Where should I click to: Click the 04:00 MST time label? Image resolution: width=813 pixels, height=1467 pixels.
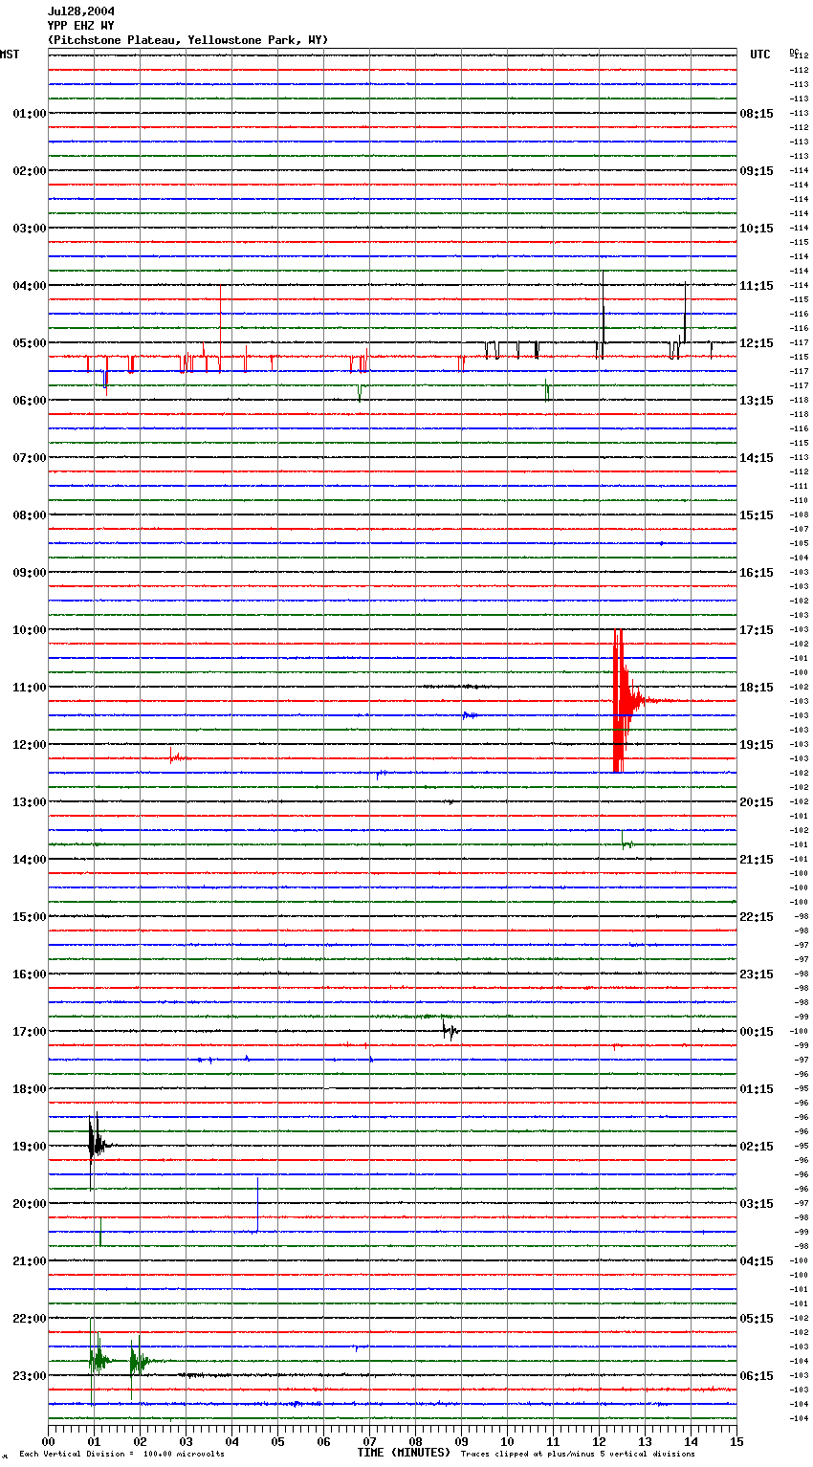(29, 286)
